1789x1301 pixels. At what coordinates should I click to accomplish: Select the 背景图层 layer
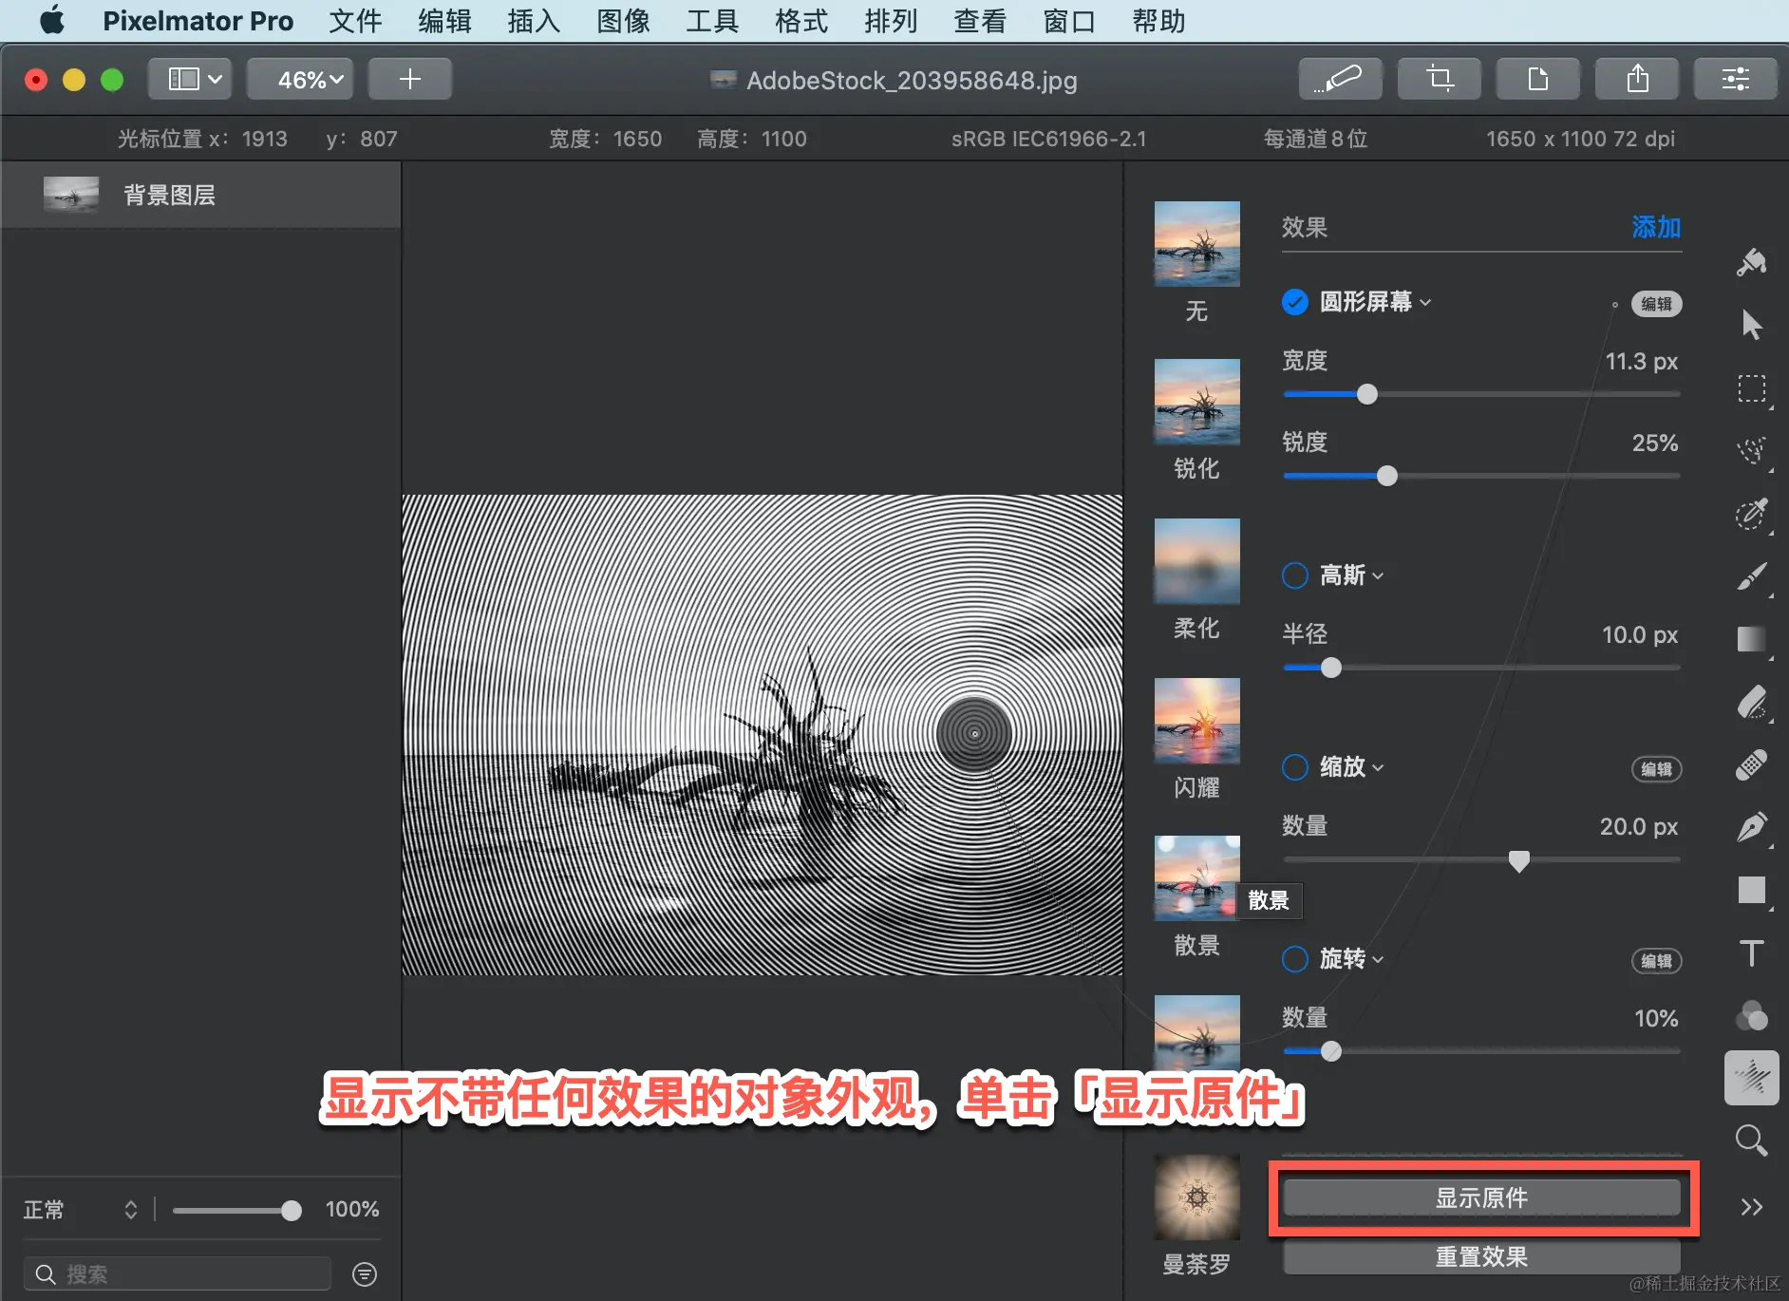(x=200, y=195)
